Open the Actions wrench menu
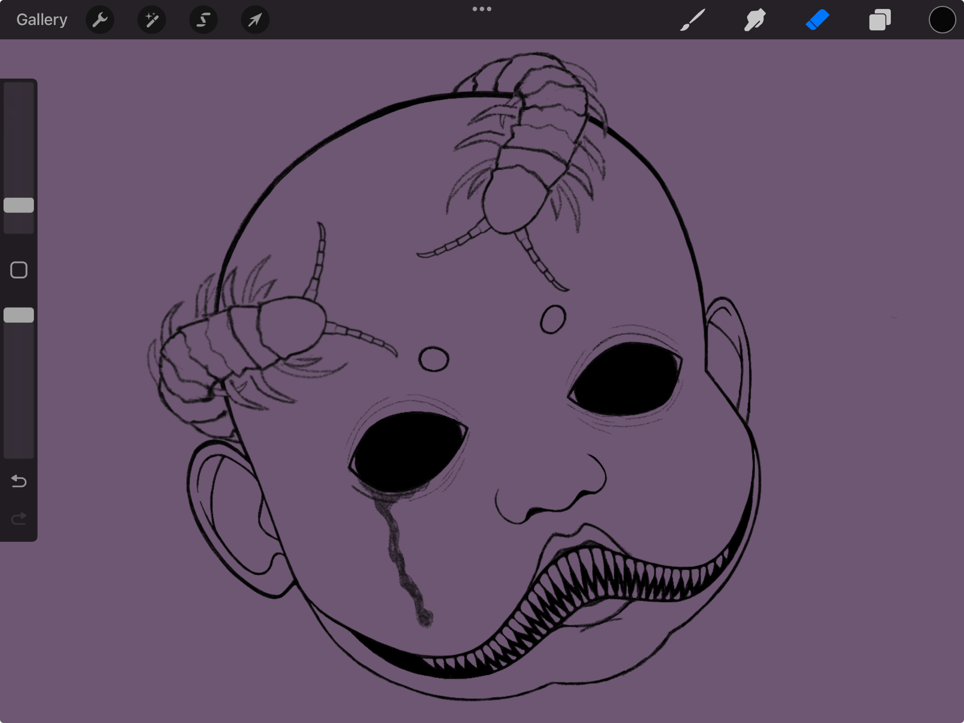Image resolution: width=964 pixels, height=723 pixels. point(100,20)
